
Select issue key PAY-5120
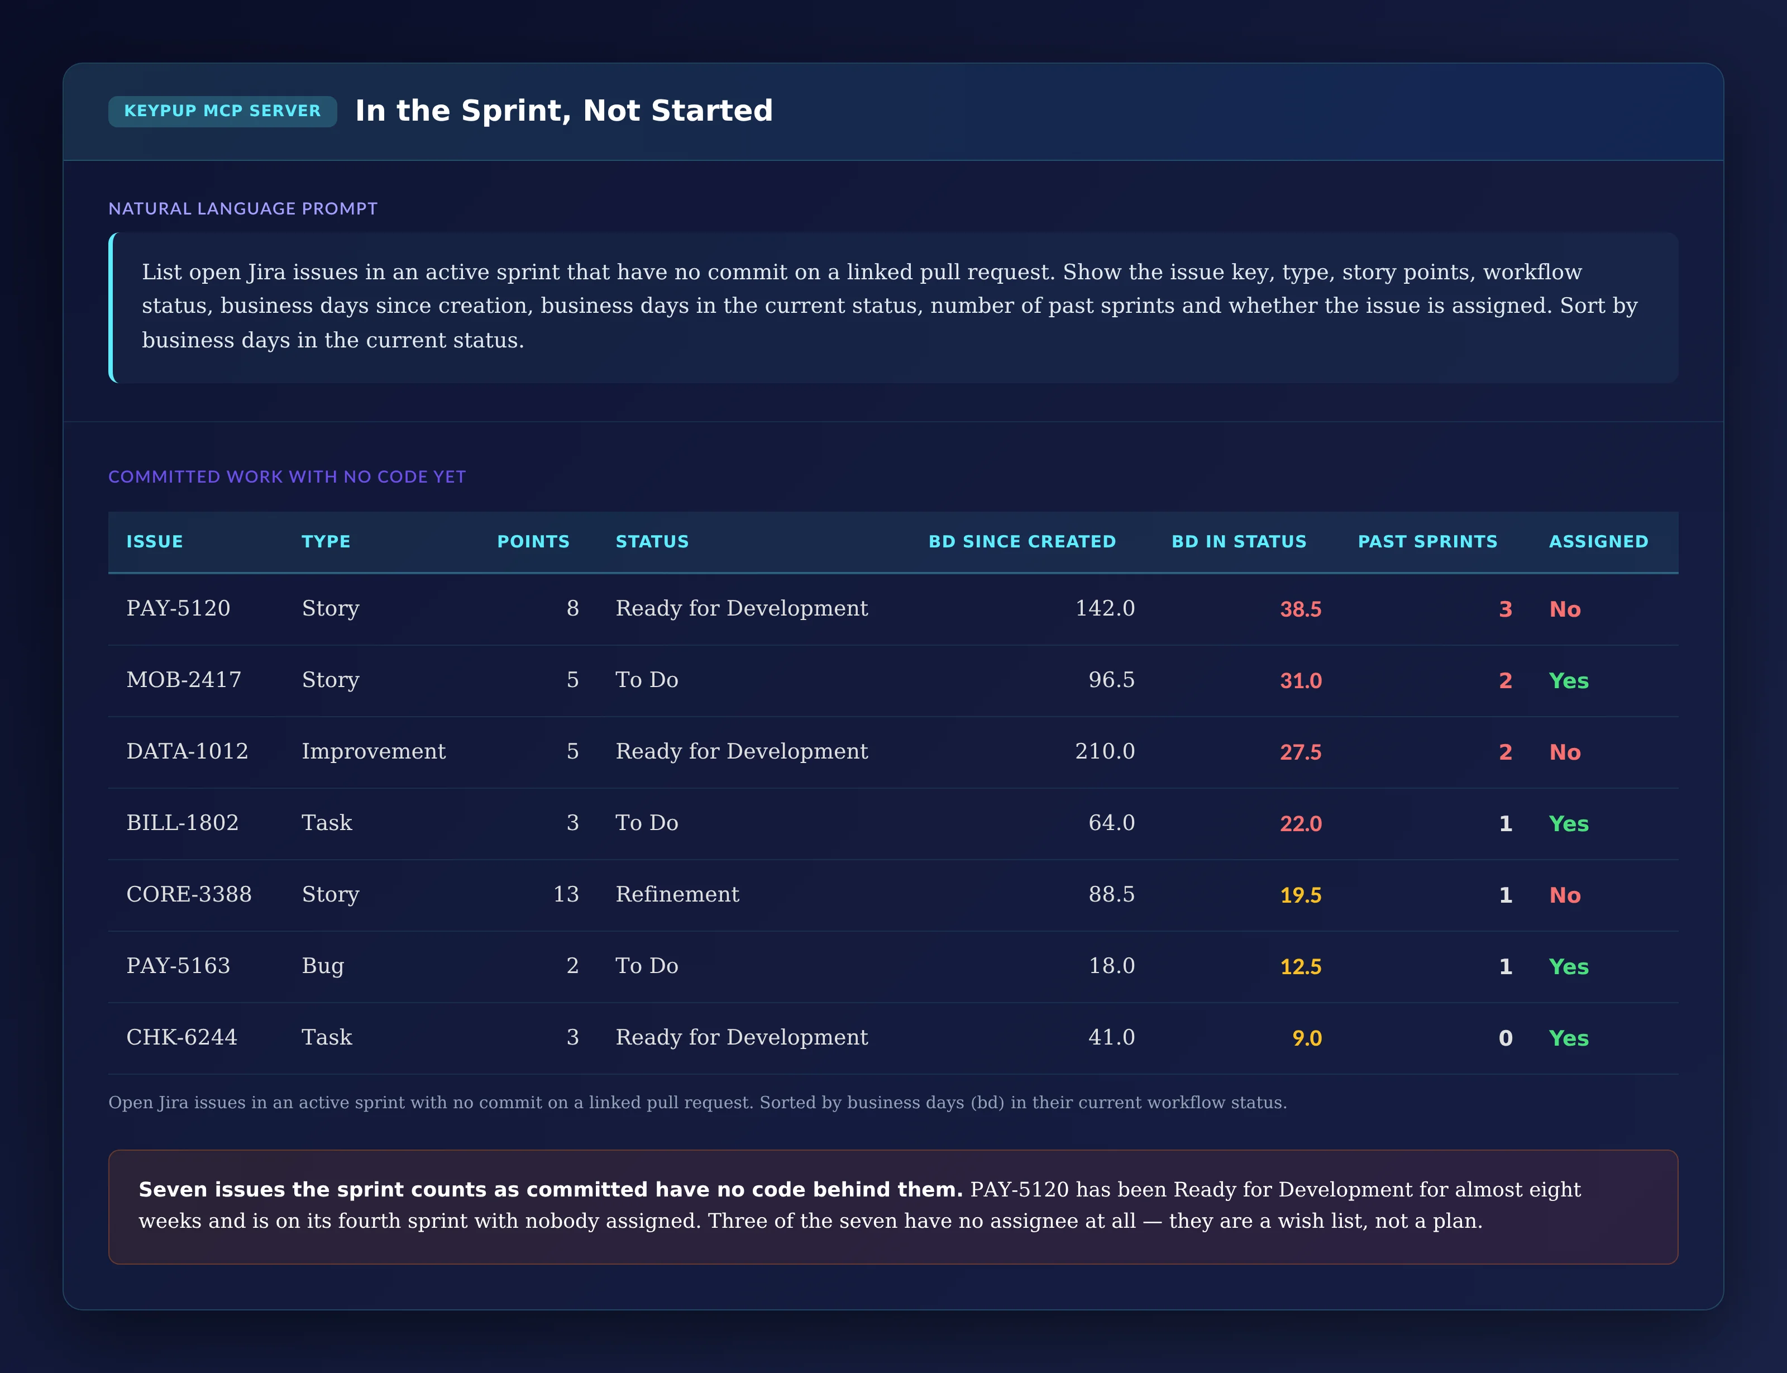click(178, 609)
